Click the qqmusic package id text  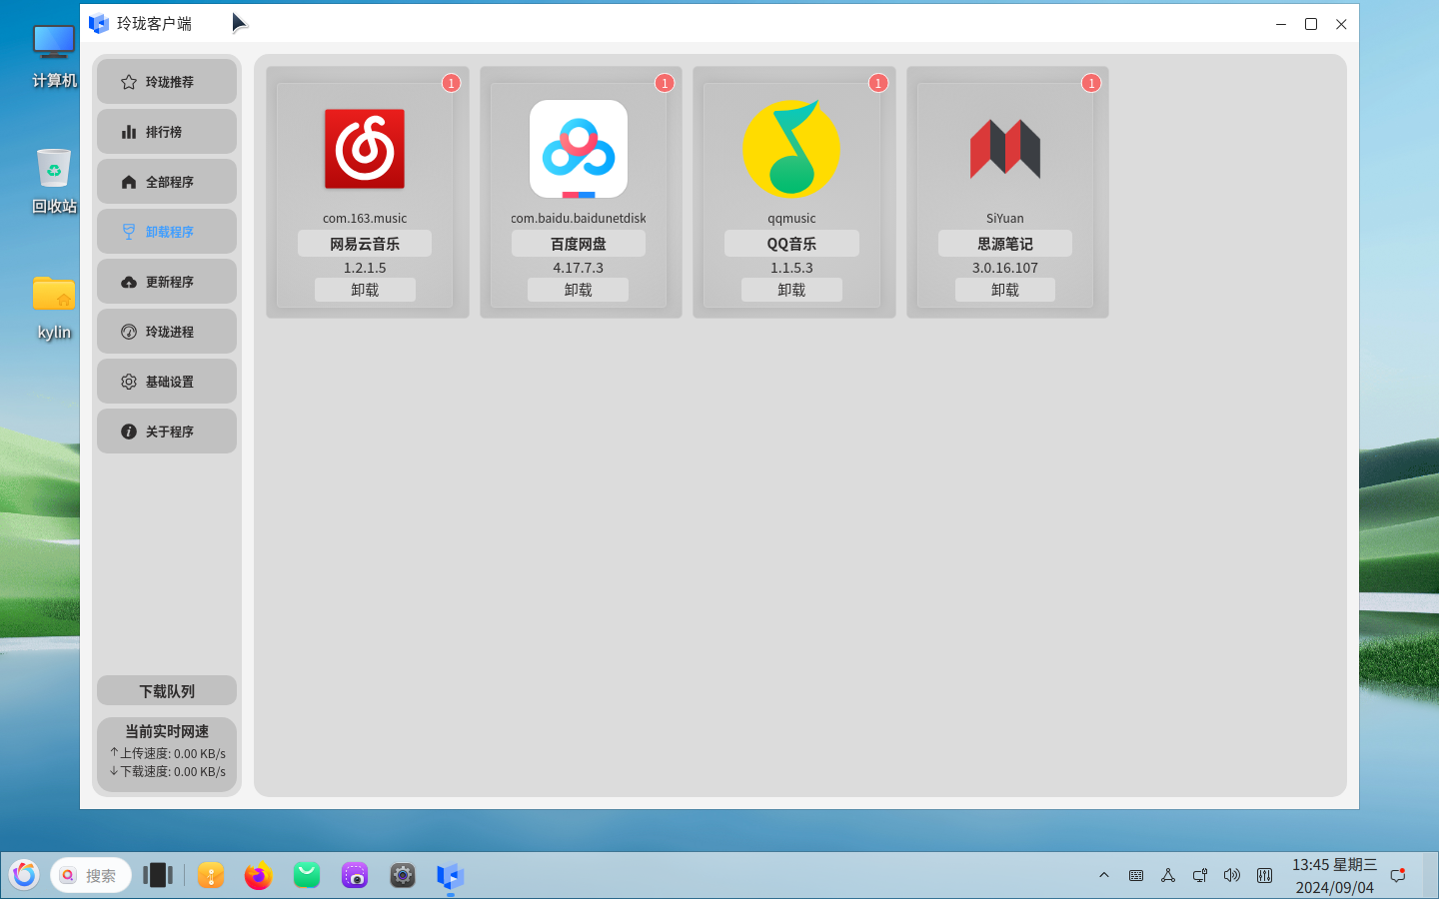[x=791, y=218]
